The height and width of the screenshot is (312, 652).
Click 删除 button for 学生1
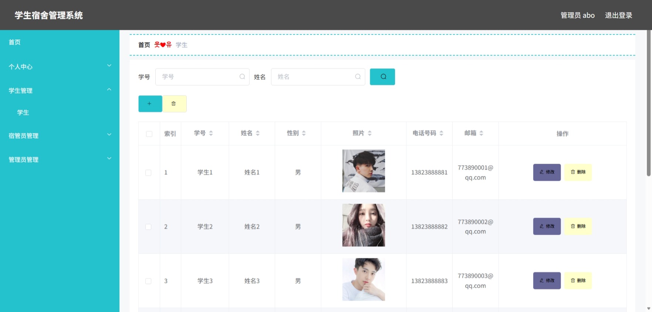point(578,172)
